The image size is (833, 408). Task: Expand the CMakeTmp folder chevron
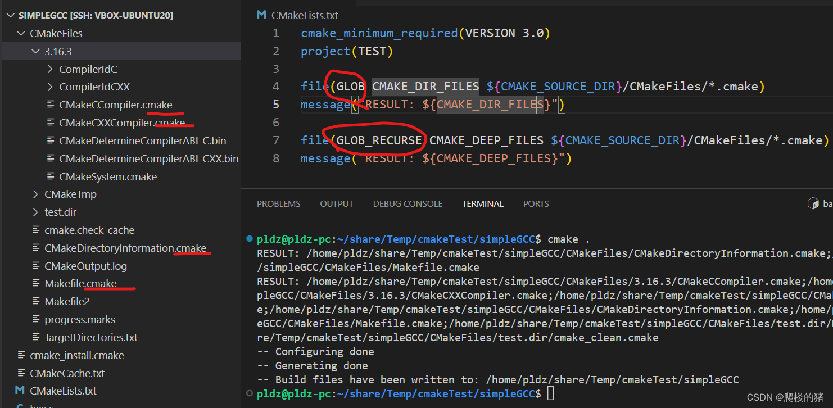click(37, 194)
